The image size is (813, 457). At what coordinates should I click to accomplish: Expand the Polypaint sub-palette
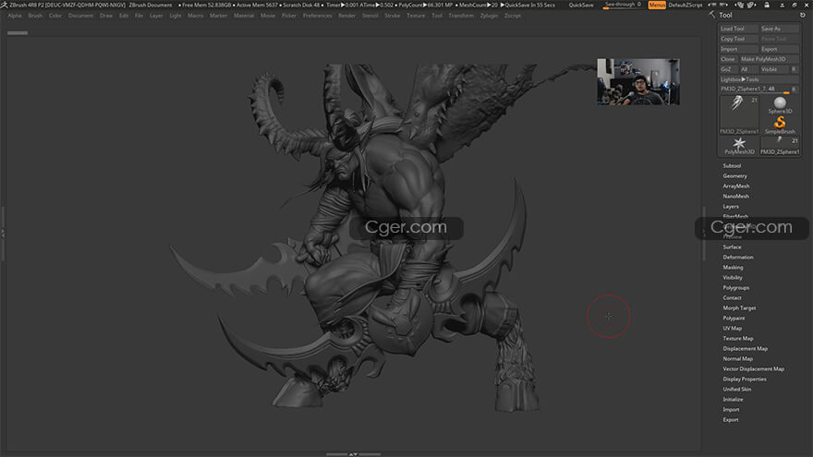click(x=734, y=319)
